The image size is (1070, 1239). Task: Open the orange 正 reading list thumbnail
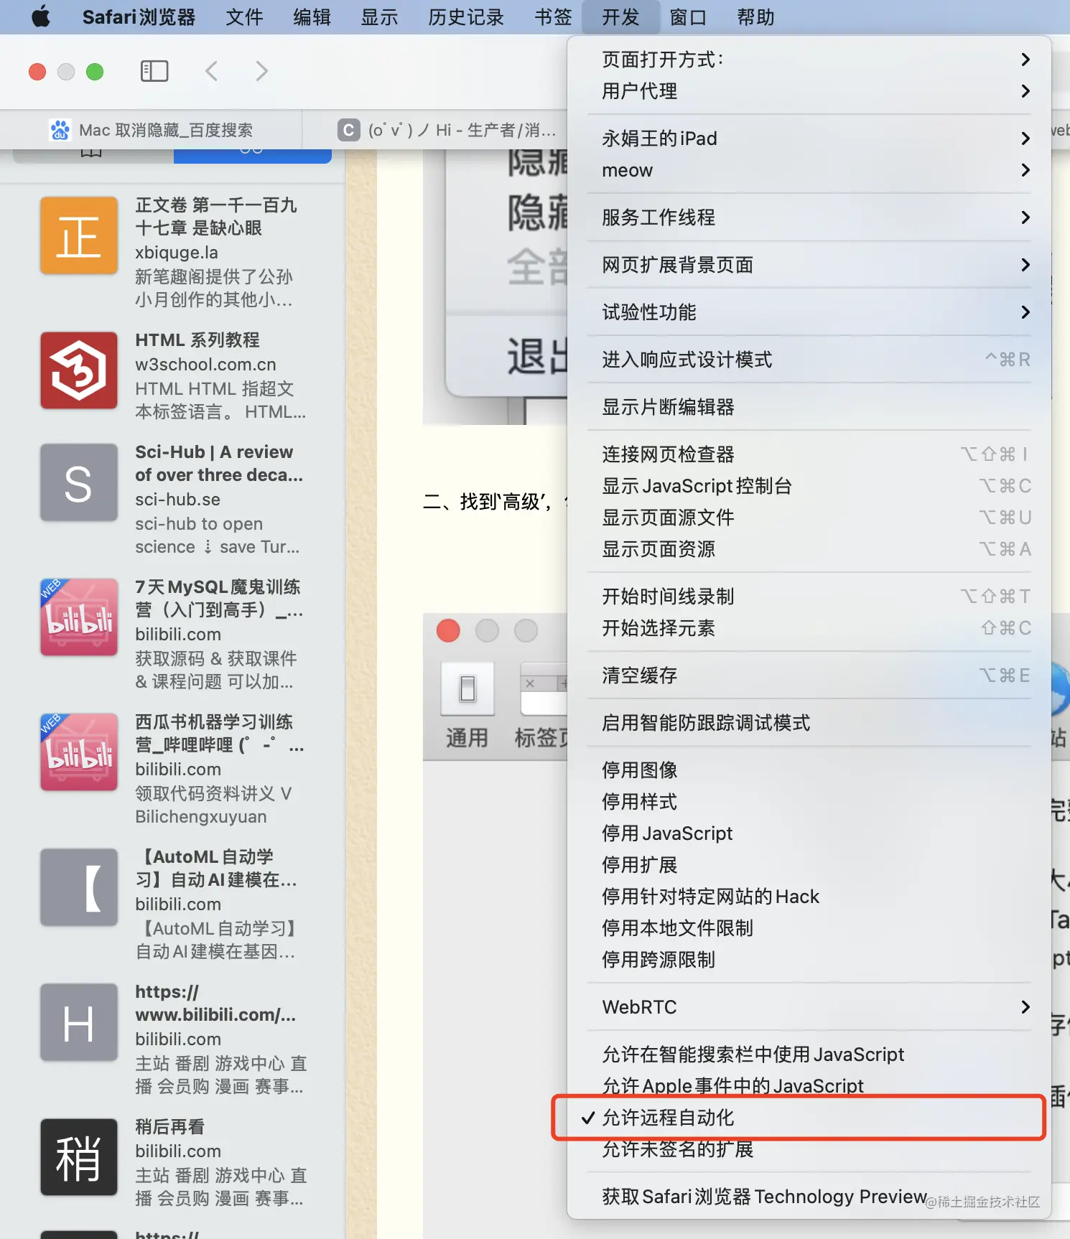point(79,235)
